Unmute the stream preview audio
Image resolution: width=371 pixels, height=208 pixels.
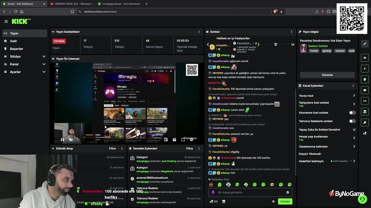(71, 140)
